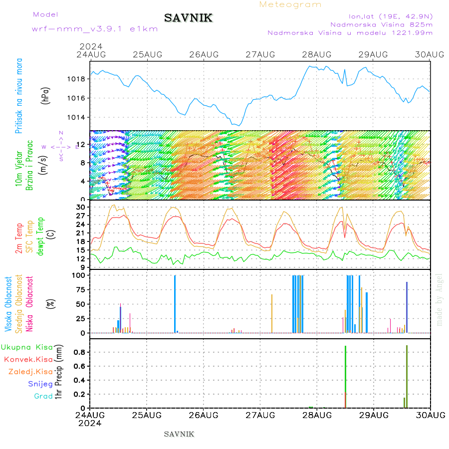Click the "50" cloud cover tick value
Image resolution: width=449 pixels, height=449 pixels.
80,304
